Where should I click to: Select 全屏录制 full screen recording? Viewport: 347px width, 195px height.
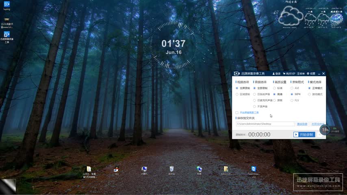(243, 88)
